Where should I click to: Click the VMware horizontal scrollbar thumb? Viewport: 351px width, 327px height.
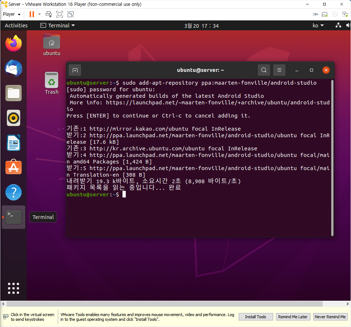165,304
